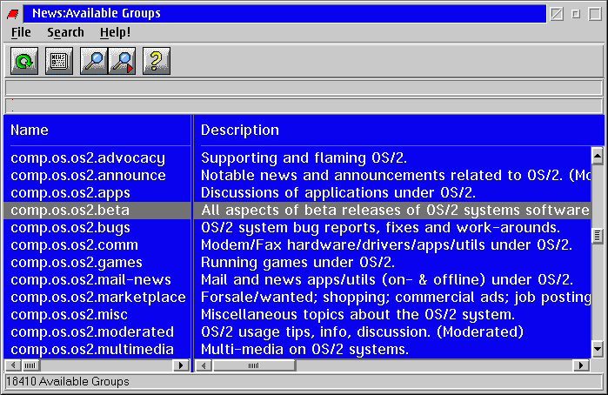This screenshot has height=395, width=608.
Task: Click description 'Running games under OS/2.'
Action: 297,263
